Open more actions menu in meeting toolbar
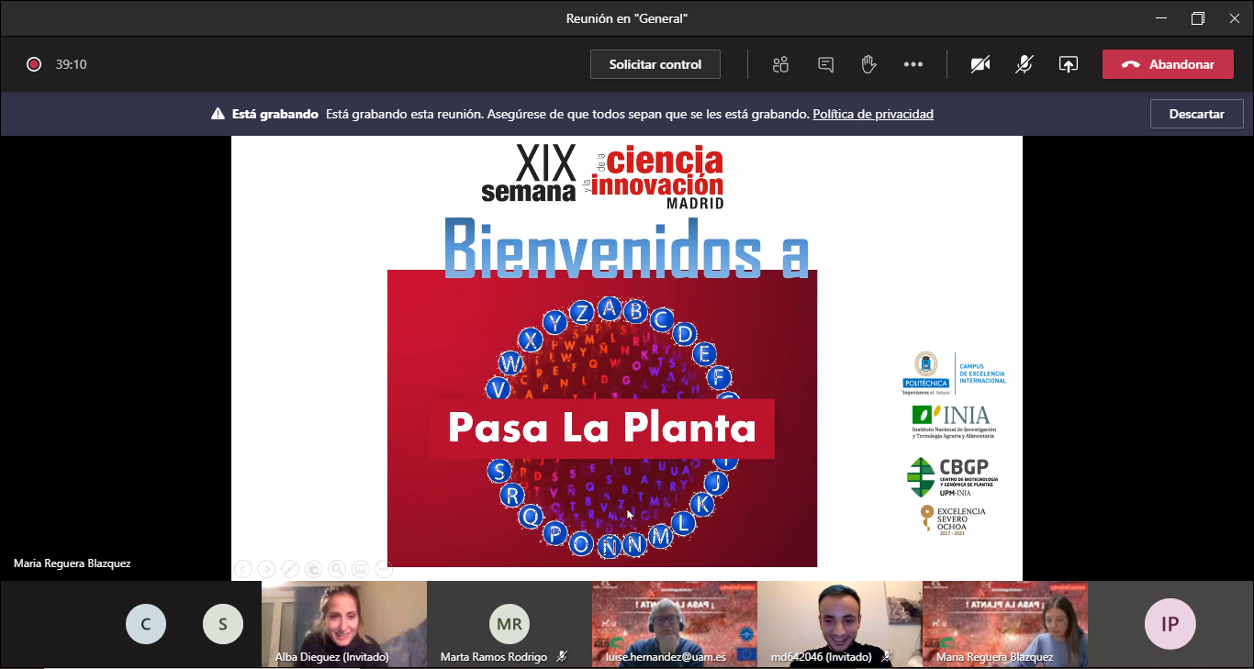1254x669 pixels. click(x=913, y=64)
